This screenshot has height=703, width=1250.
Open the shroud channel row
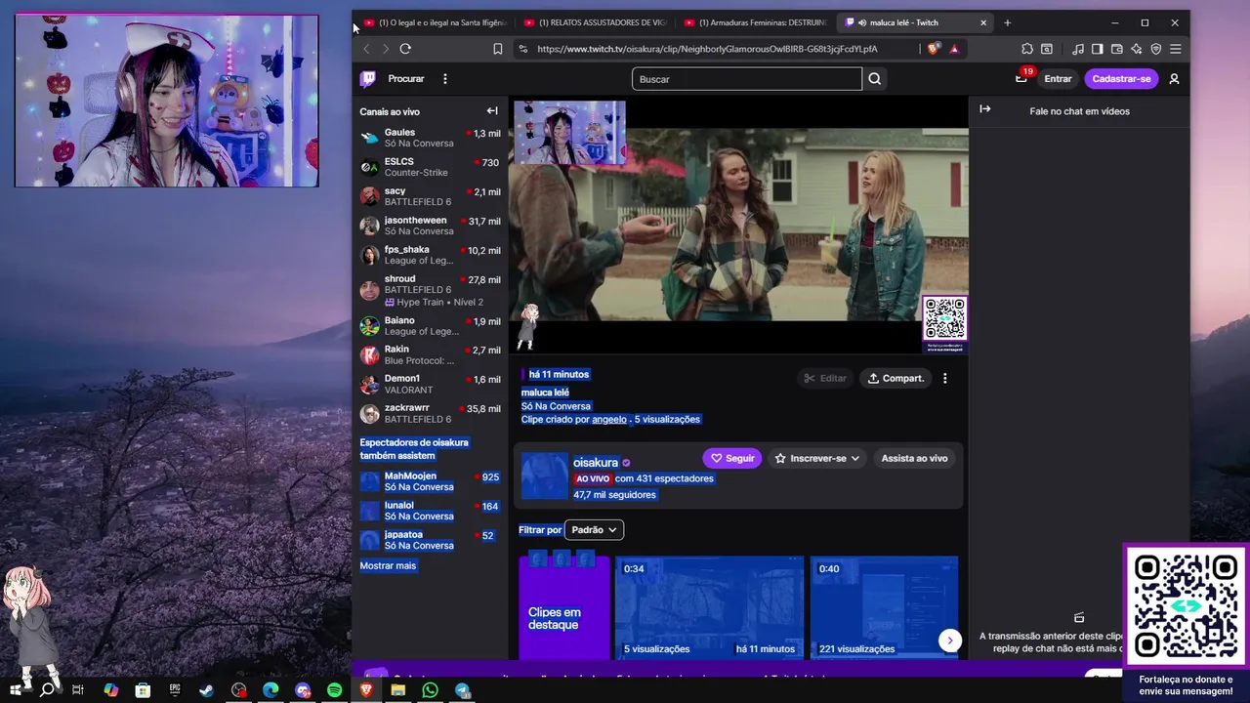pyautogui.click(x=430, y=290)
